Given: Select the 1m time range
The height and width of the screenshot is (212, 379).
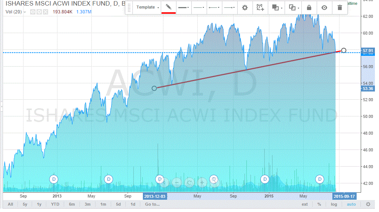Looking at the screenshot, I should pos(103,204).
